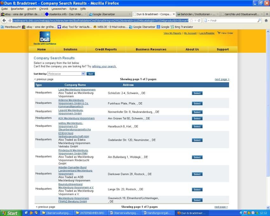Click the D&B logo

[x=45, y=38]
